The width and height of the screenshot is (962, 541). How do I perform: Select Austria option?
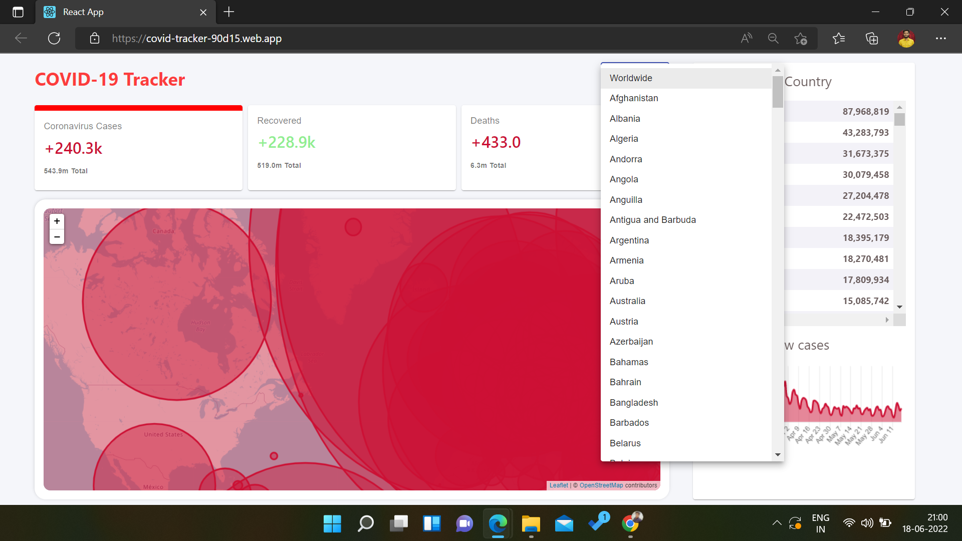(x=686, y=322)
